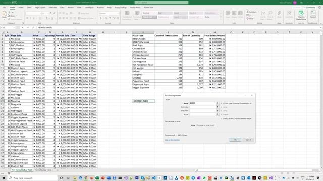Open the Power Pivot tab

135,8
